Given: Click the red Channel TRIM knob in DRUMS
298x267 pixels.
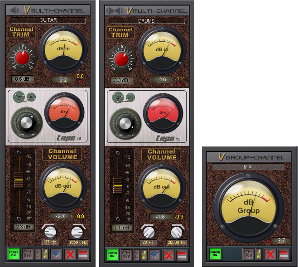Looking at the screenshot, I should (x=121, y=58).
